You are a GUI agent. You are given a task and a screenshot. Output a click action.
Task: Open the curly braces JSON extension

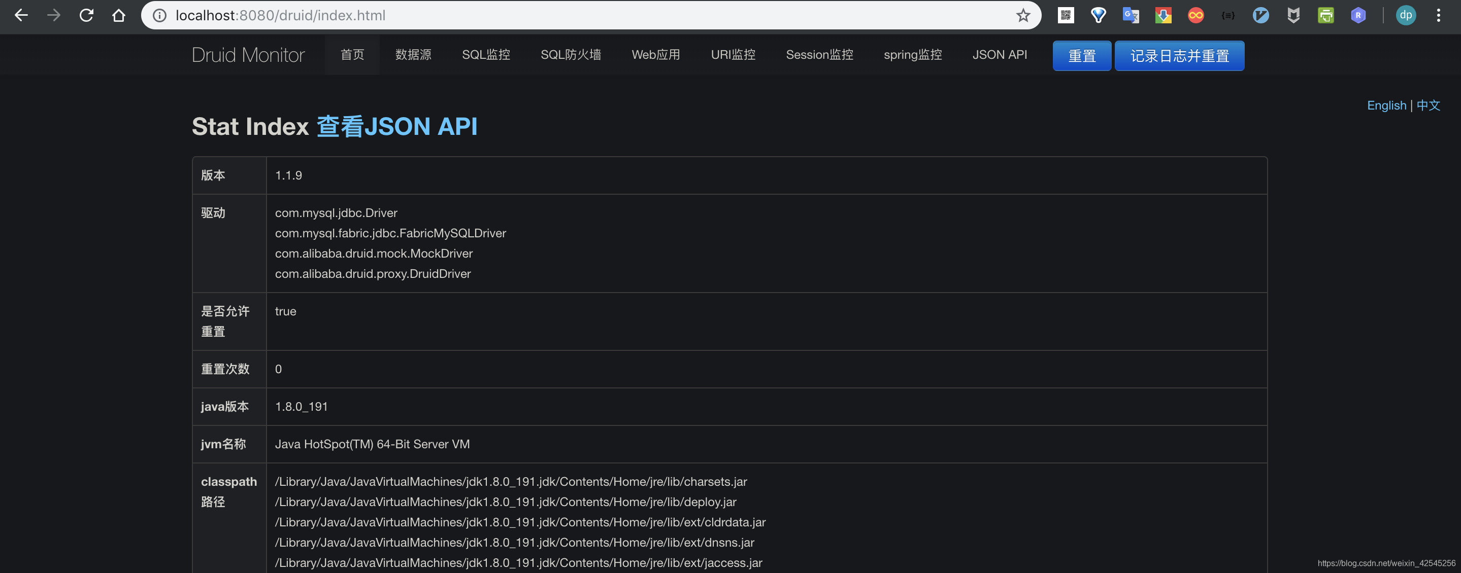tap(1228, 15)
